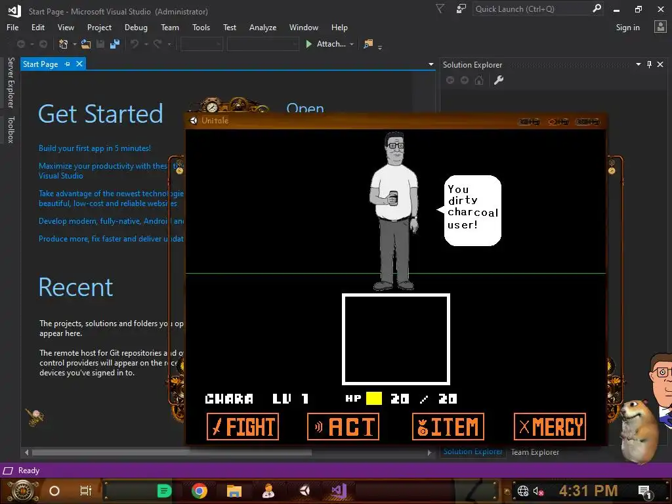672x504 pixels.
Task: Open the View menu
Action: [x=66, y=28]
